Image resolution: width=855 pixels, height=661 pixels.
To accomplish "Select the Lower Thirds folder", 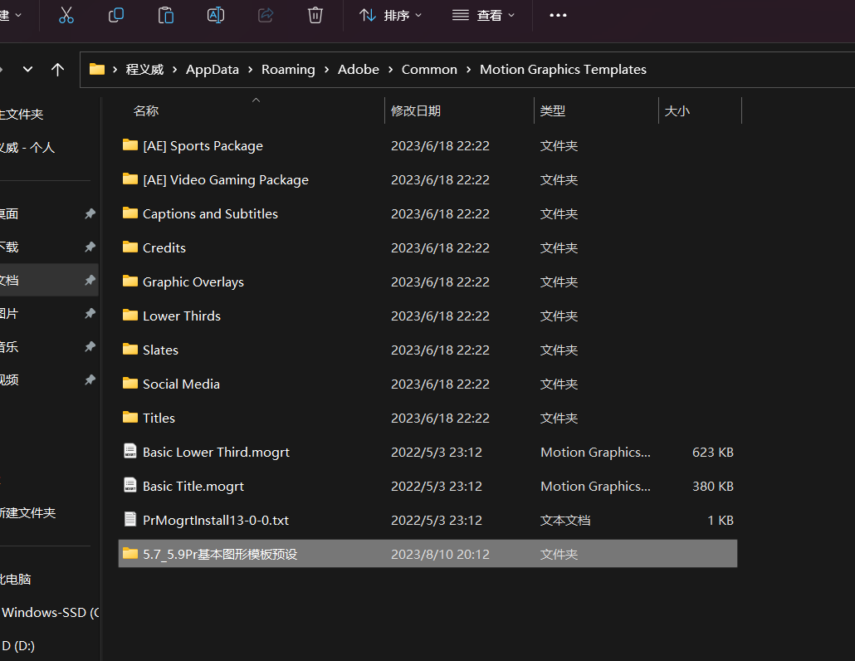I will 182,316.
